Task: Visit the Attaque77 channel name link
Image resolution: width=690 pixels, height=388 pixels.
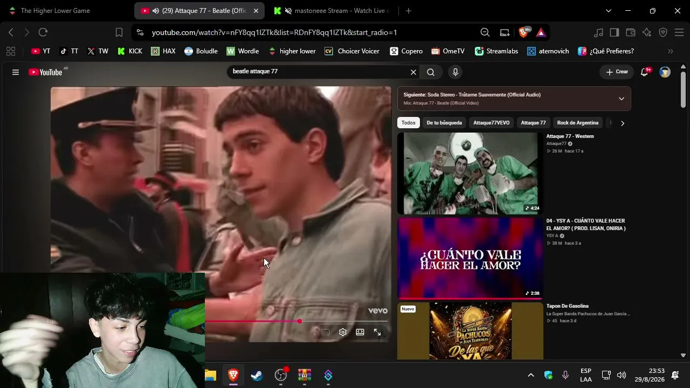Action: point(556,144)
